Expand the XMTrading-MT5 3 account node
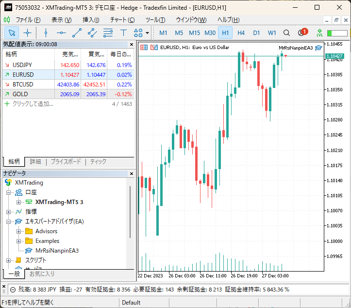 coord(18,202)
